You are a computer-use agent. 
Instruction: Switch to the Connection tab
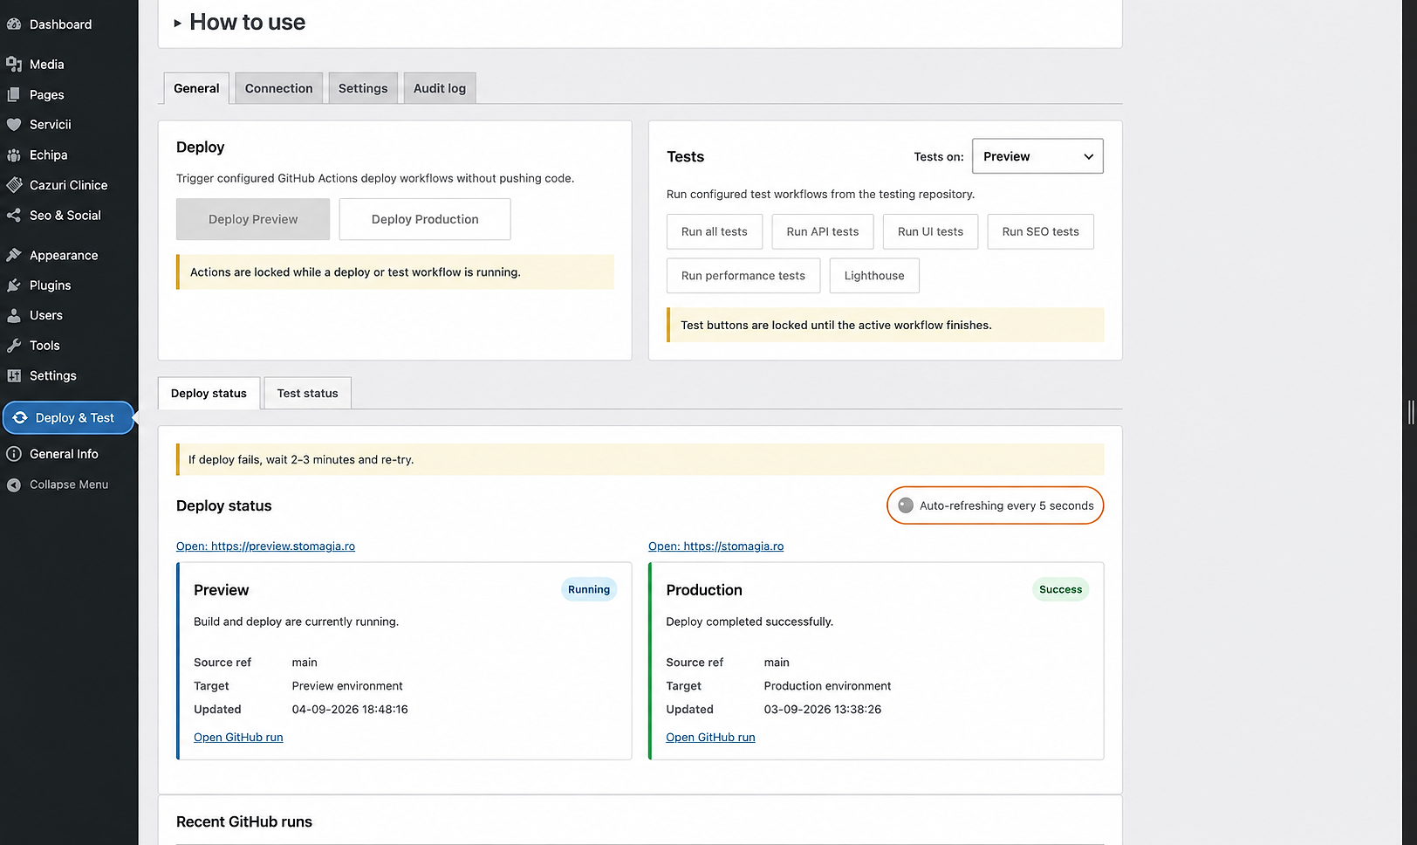point(278,88)
